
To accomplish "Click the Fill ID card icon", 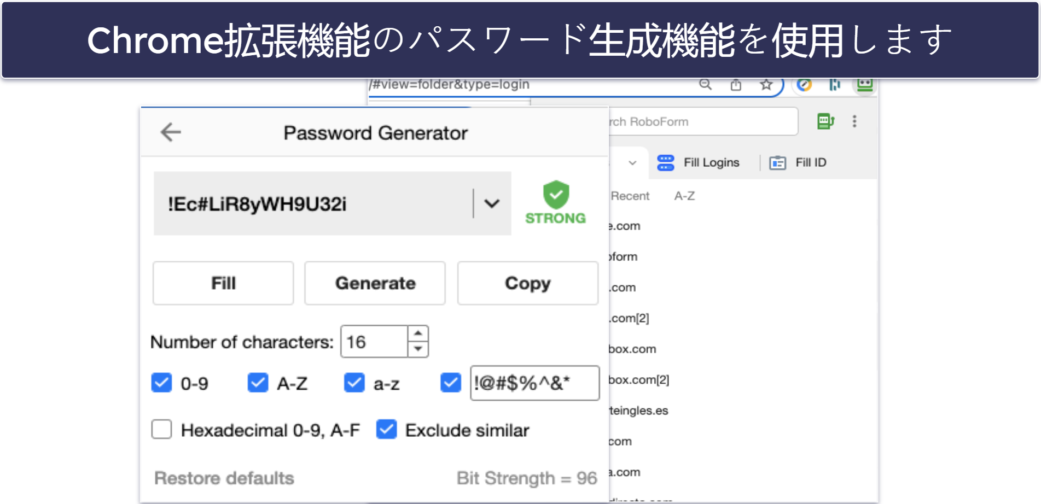I will click(x=777, y=163).
